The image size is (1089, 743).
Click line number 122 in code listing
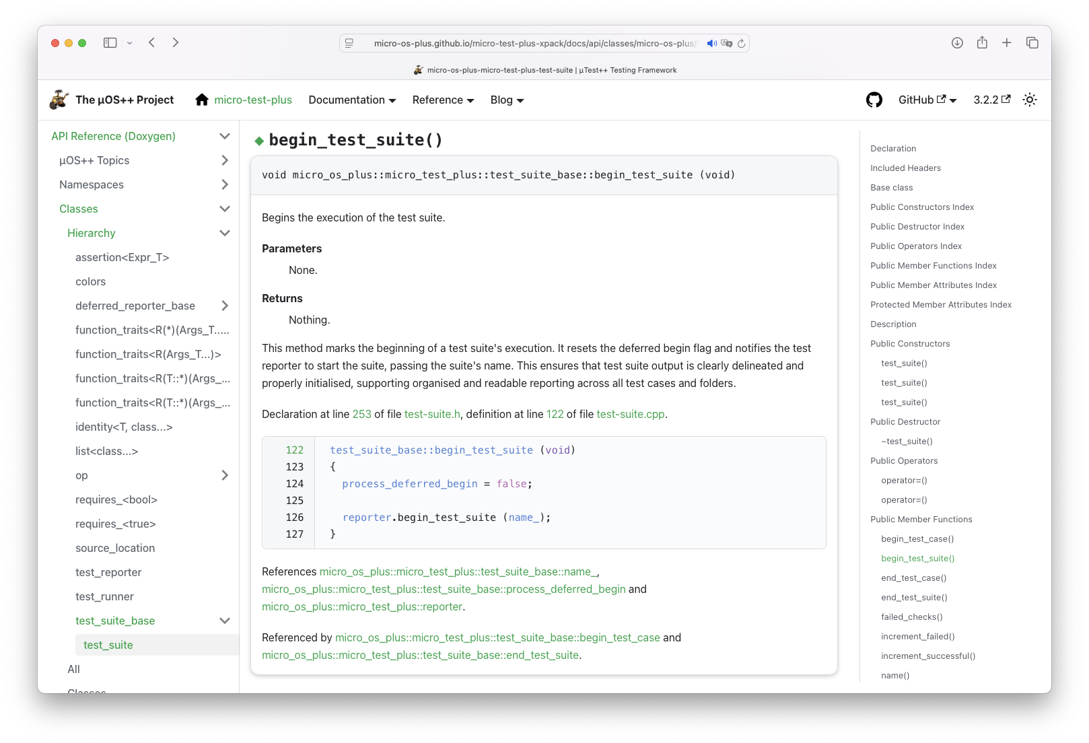tap(295, 450)
